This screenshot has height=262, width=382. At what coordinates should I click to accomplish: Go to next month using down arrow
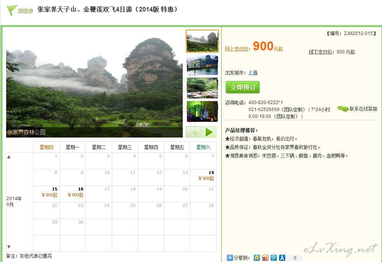[9, 247]
